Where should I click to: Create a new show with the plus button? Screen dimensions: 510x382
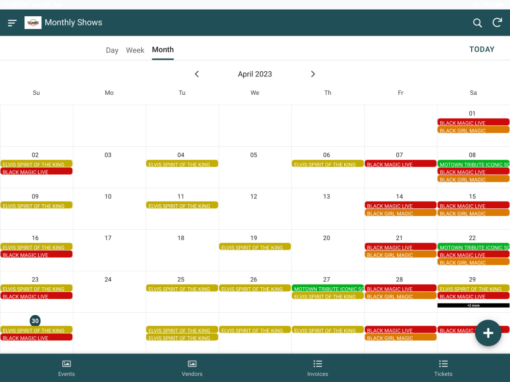tap(488, 333)
